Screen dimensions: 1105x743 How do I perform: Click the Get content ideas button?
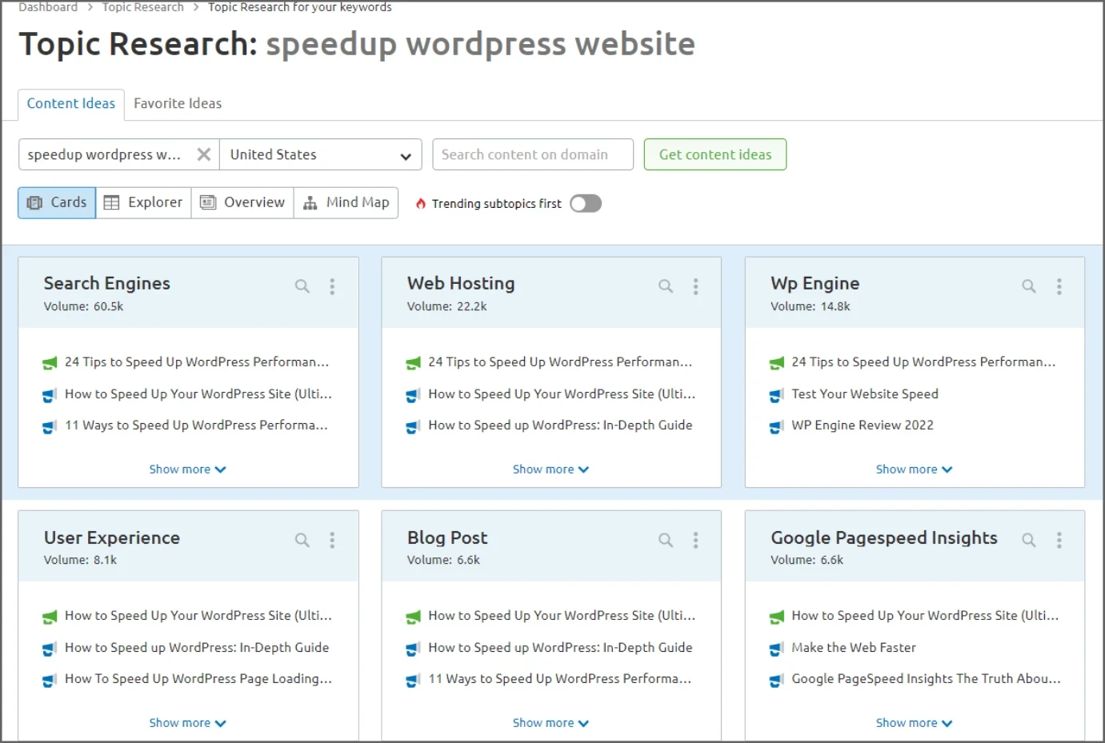click(x=715, y=154)
